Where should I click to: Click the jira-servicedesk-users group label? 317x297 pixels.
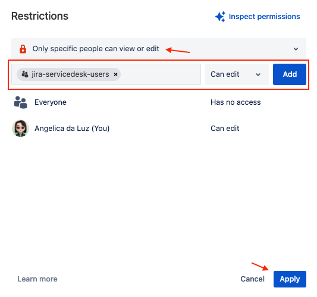tap(70, 74)
